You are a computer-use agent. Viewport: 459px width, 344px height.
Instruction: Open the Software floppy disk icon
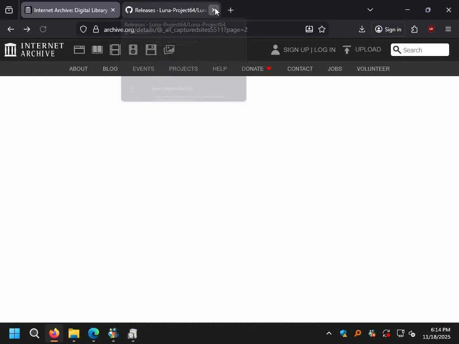pos(151,50)
